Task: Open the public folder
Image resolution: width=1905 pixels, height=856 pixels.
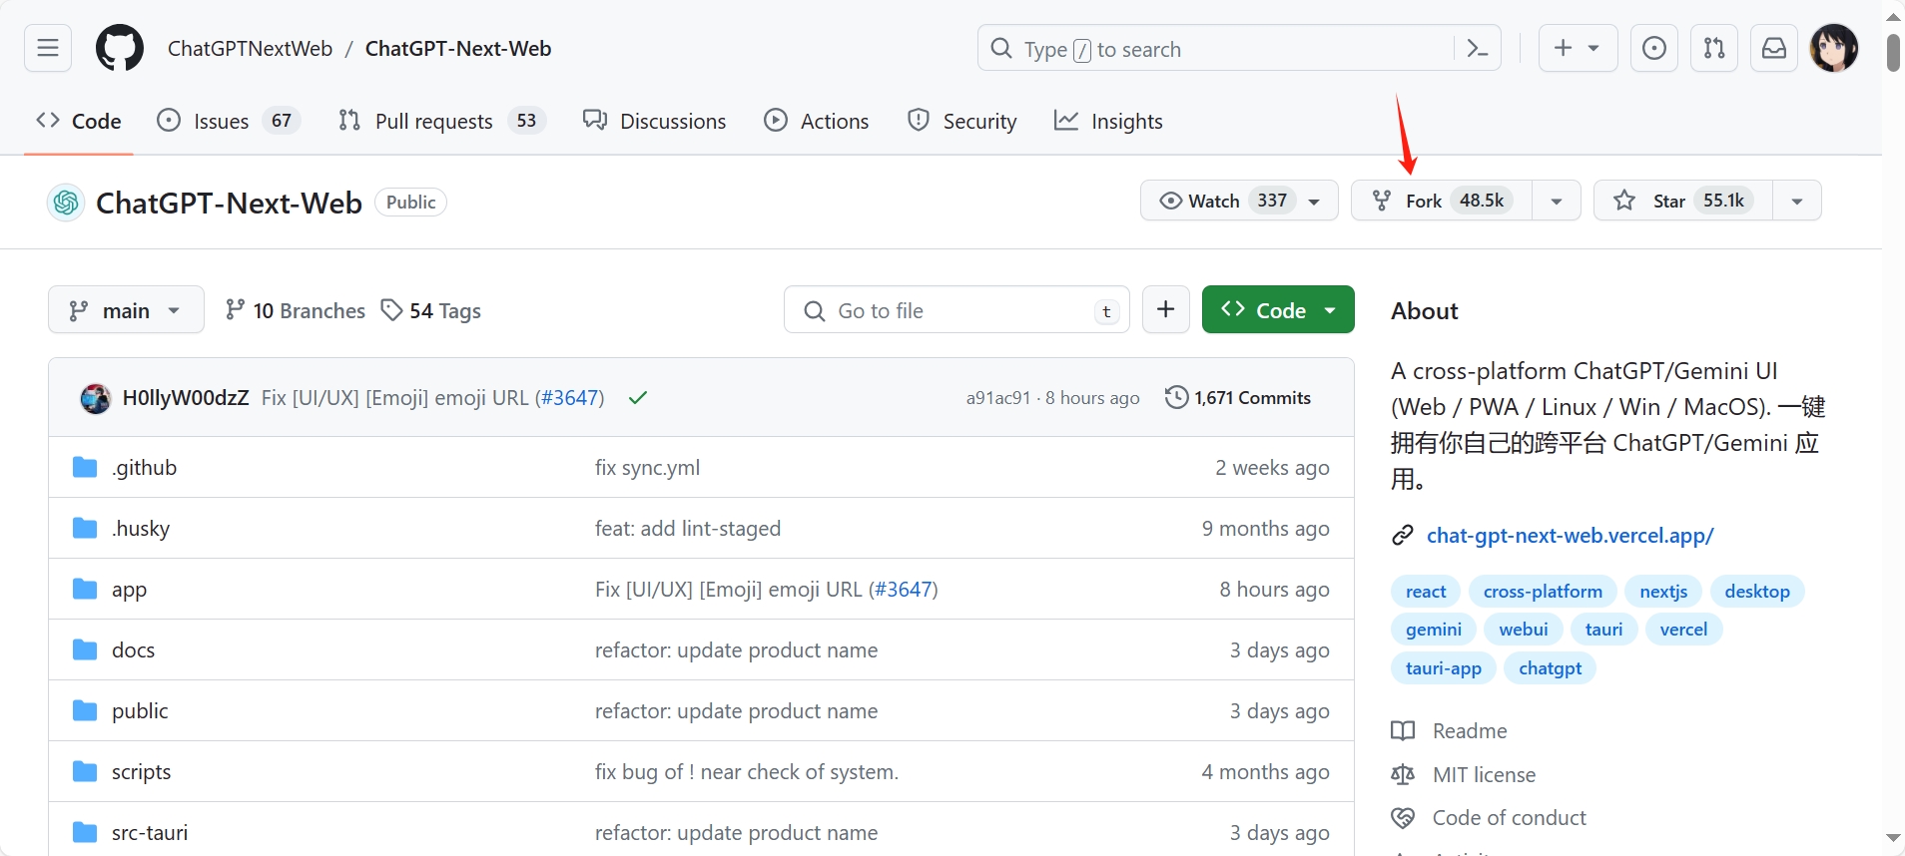Action: 140,710
